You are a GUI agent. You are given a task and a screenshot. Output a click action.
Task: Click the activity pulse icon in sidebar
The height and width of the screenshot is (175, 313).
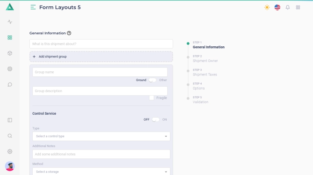coord(10,22)
